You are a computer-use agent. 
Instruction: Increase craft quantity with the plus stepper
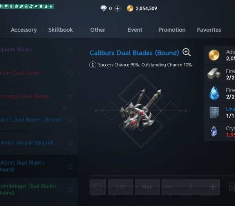point(213,187)
